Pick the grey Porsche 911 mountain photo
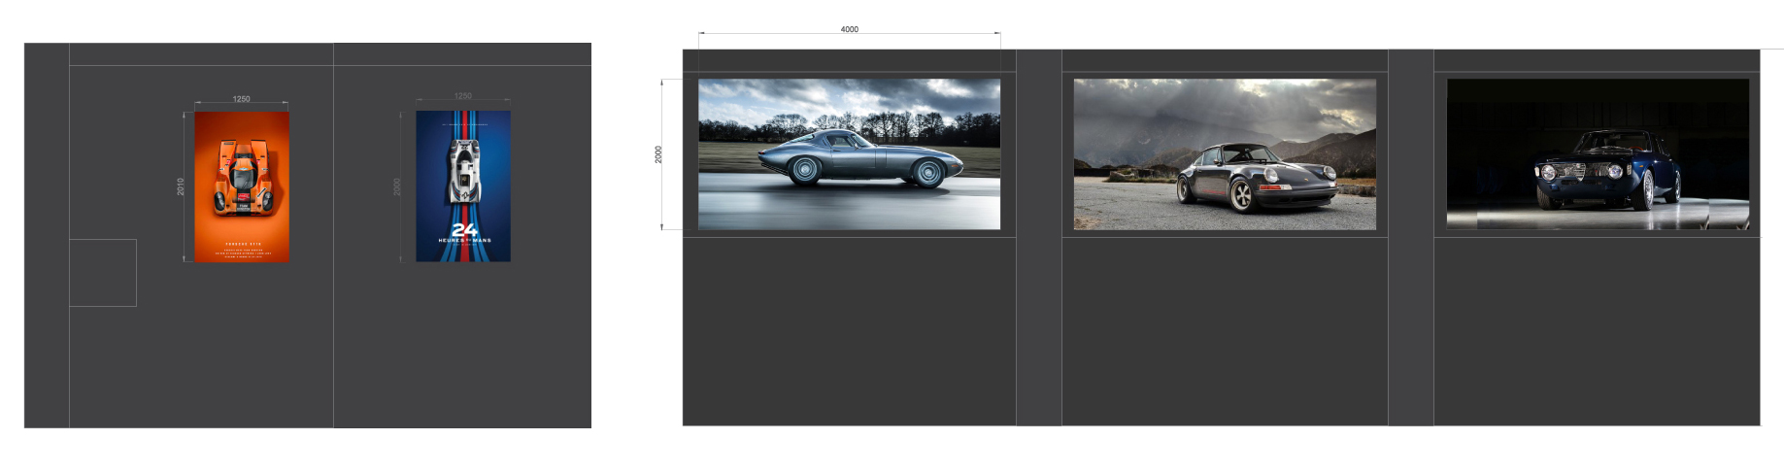 1224,154
